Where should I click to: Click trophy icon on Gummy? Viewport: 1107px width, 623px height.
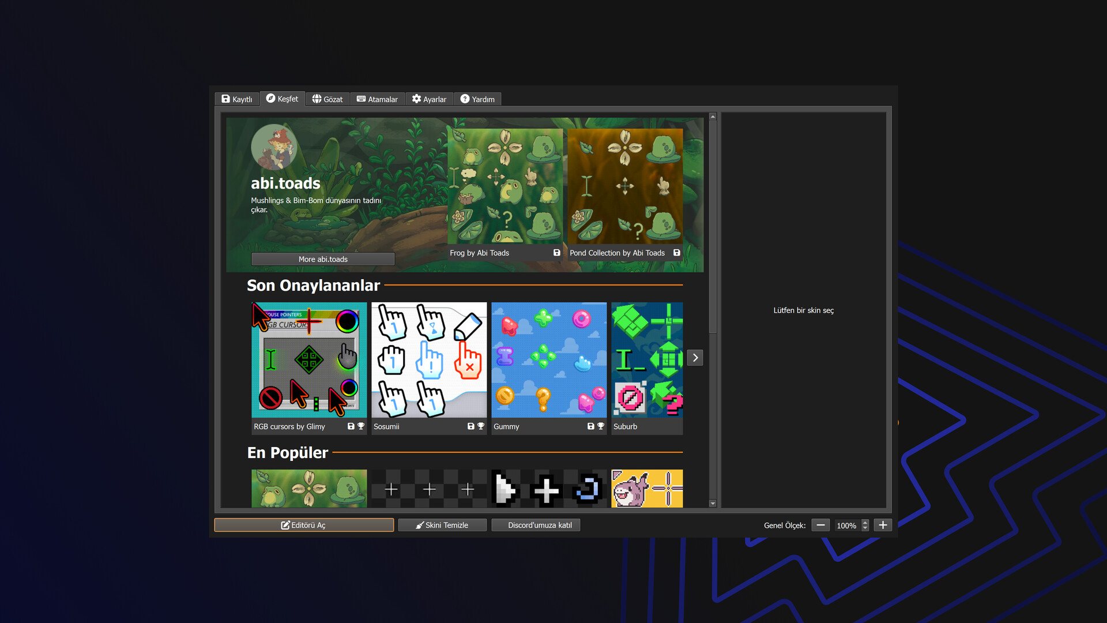pyautogui.click(x=601, y=426)
